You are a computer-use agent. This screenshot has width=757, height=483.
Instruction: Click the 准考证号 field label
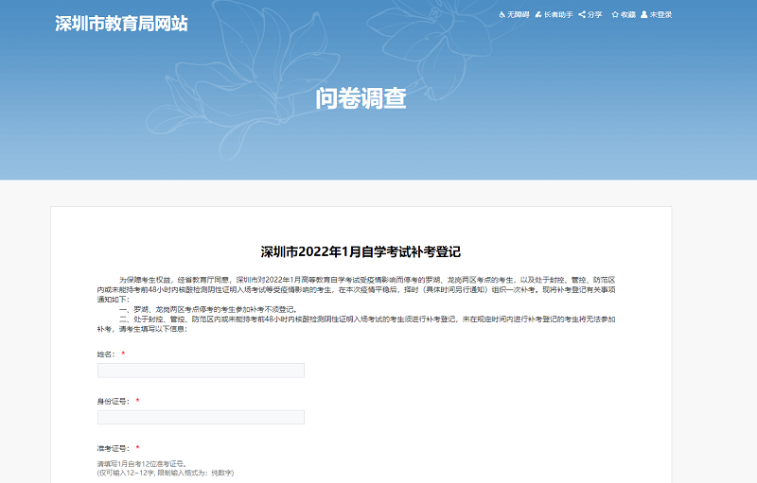pyautogui.click(x=113, y=447)
